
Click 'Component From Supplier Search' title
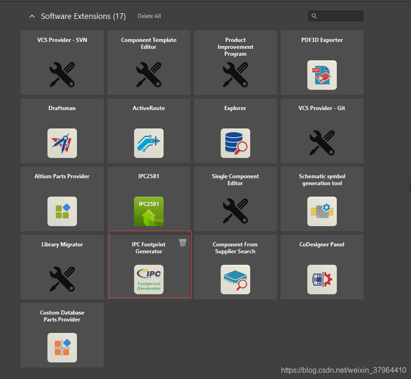(235, 248)
